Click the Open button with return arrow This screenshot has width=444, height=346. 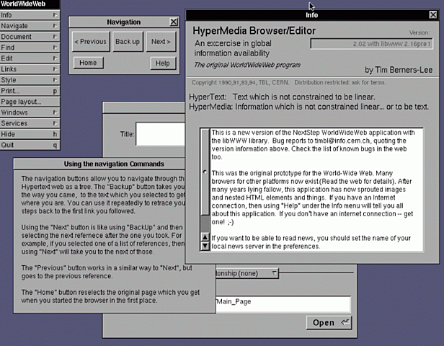click(329, 322)
